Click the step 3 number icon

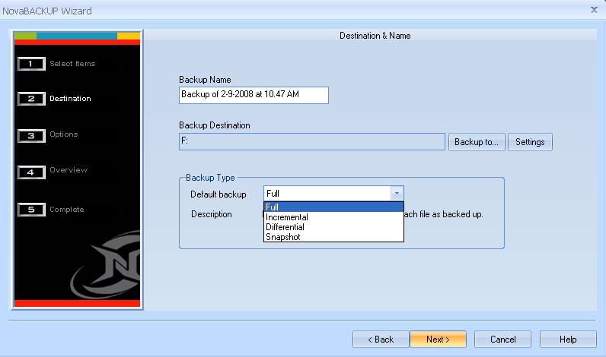[31, 136]
